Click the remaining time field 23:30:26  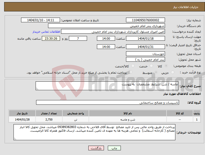tap(51, 38)
